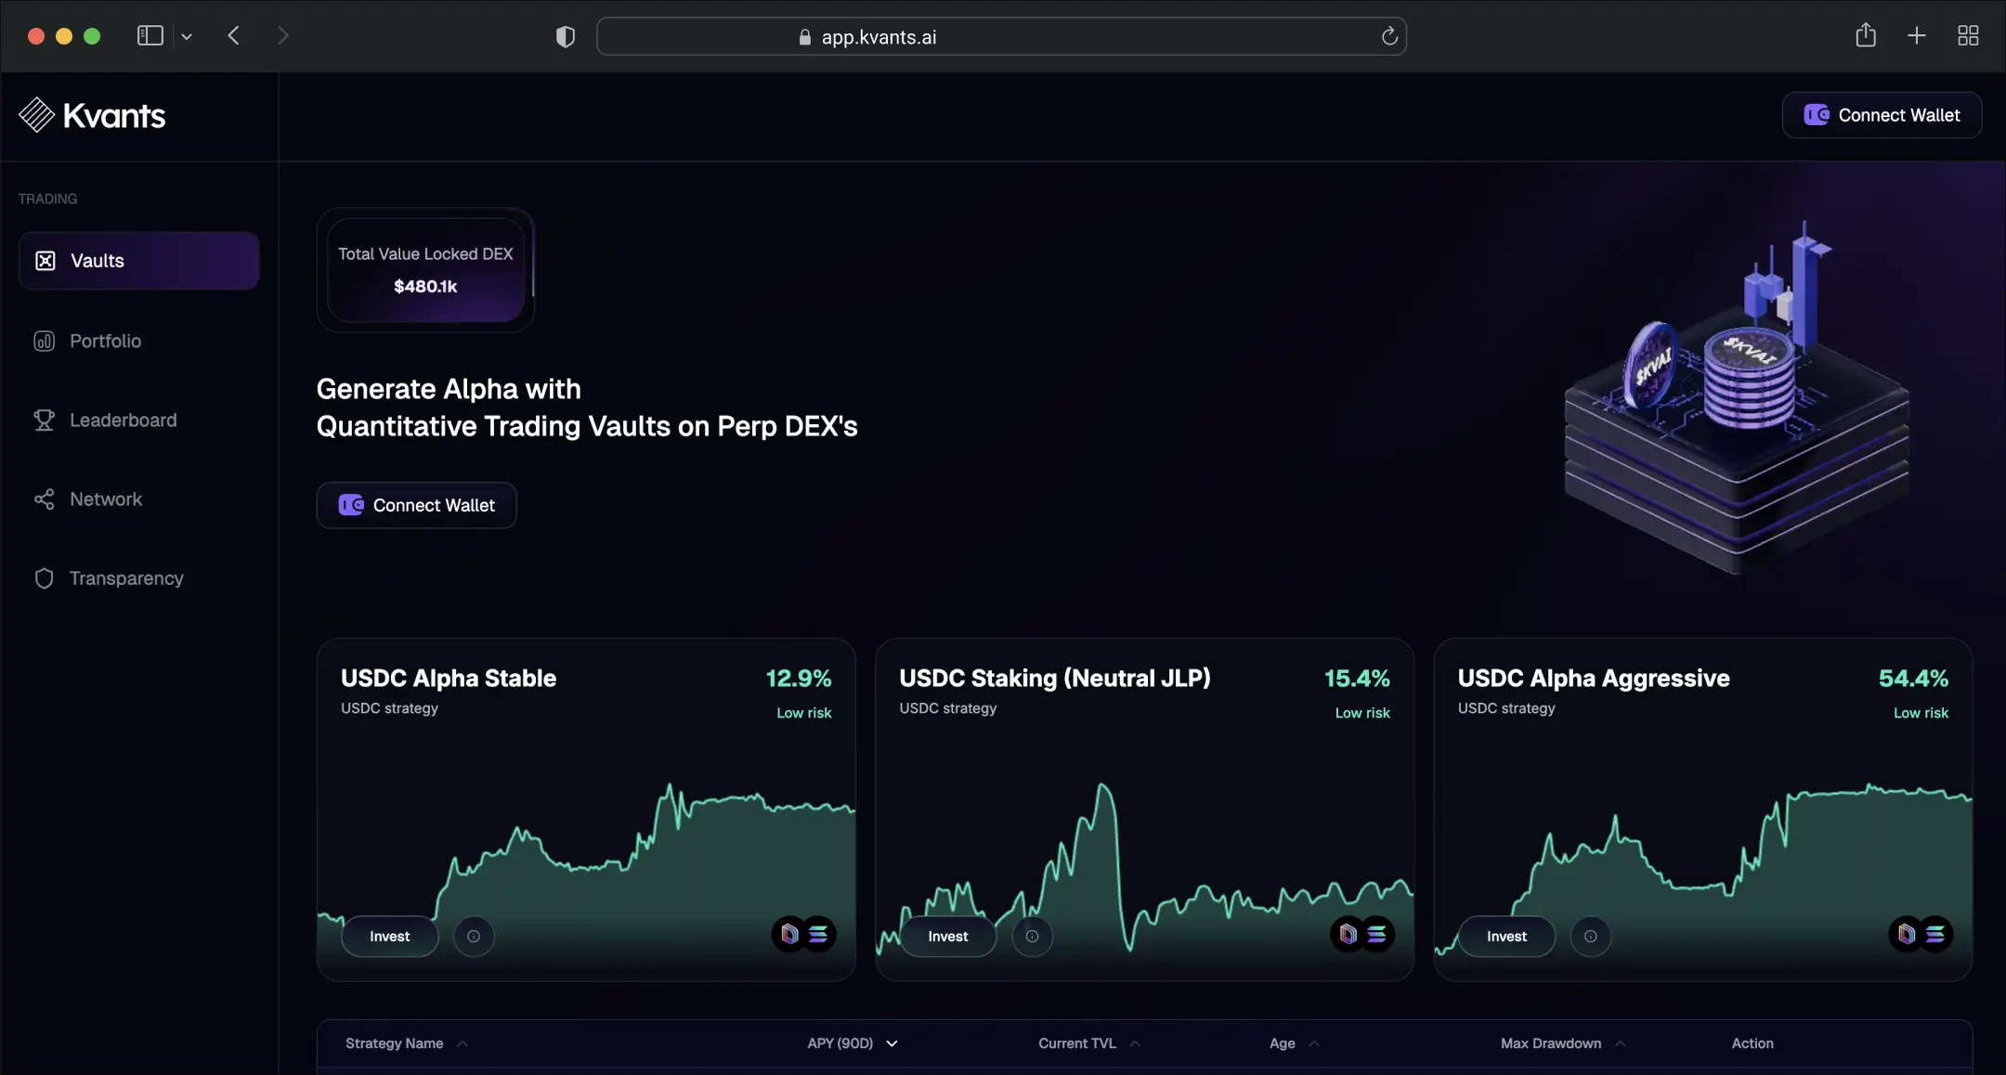Click Connect Wallet in top header
This screenshot has height=1075, width=2006.
tap(1882, 115)
